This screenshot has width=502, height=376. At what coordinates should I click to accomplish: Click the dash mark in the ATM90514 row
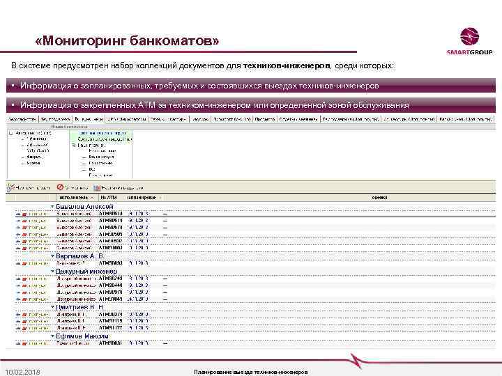[x=165, y=214]
